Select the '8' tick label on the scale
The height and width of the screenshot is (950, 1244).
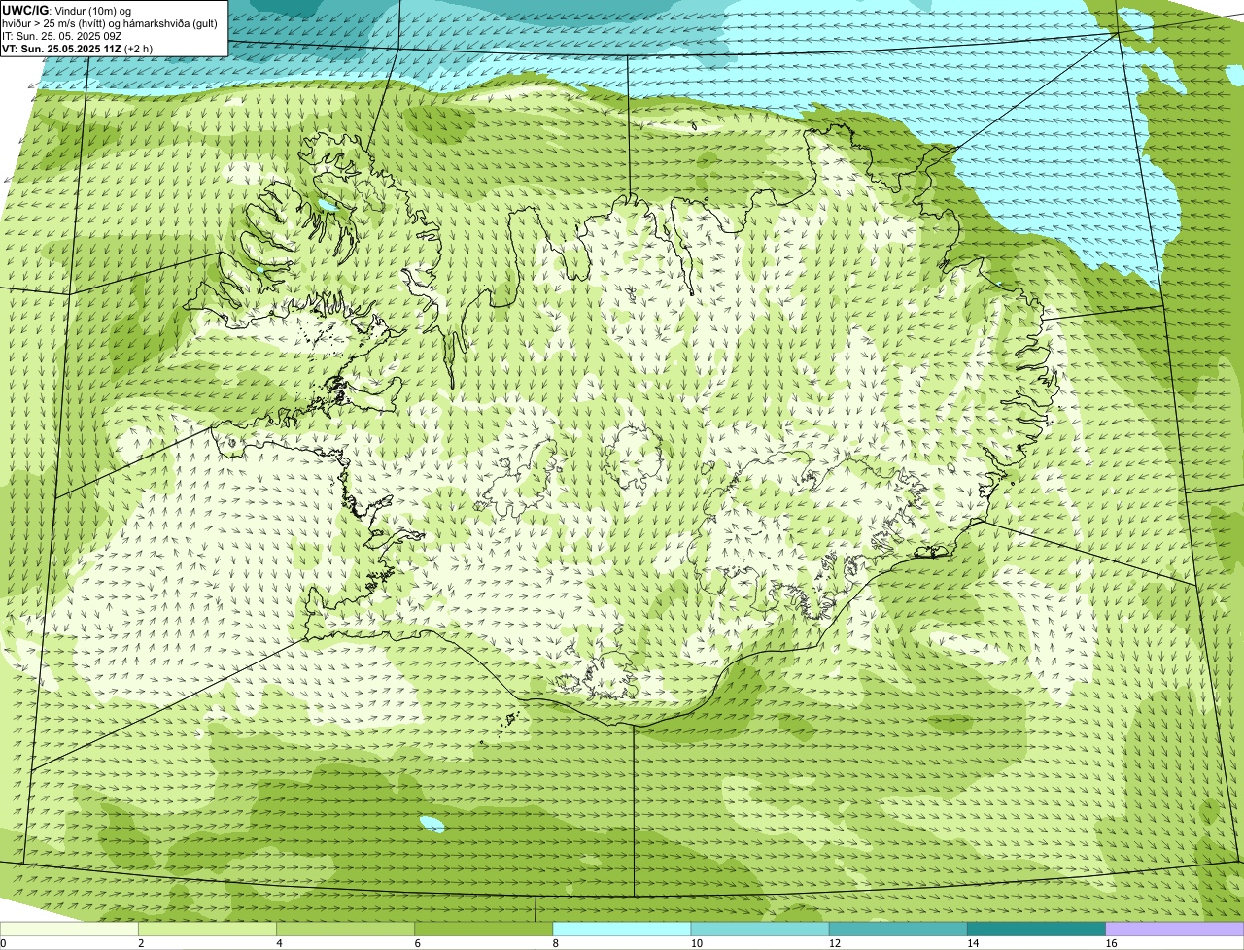click(x=555, y=943)
